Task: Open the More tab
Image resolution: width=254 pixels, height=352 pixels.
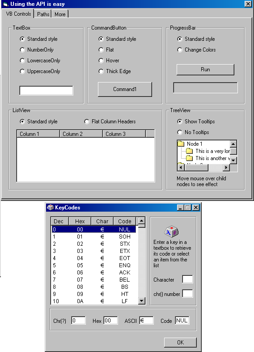Action: click(x=60, y=14)
